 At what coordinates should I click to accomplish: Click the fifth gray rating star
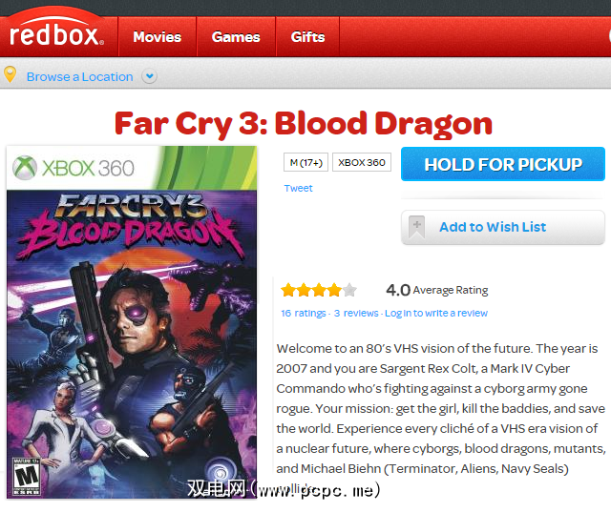350,290
